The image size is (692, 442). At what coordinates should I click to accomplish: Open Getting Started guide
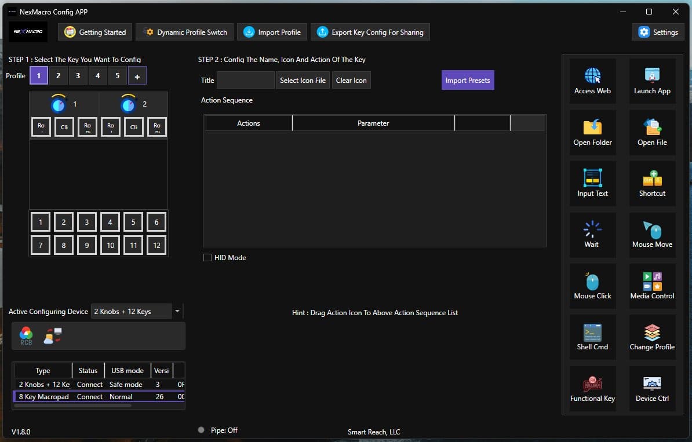(x=95, y=32)
